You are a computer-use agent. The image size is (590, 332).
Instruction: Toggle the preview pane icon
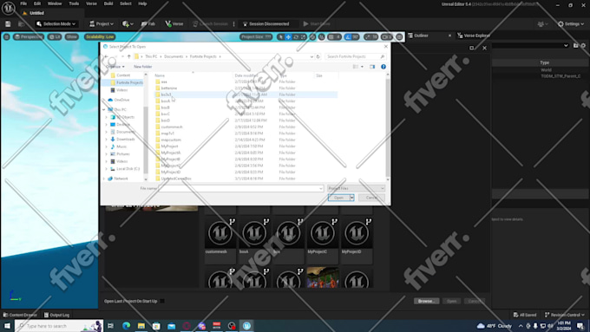pos(372,67)
